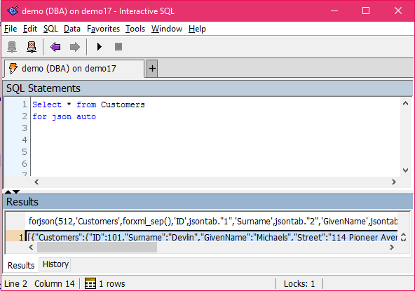The height and width of the screenshot is (291, 415).
Task: Open the Help menu
Action: [197, 29]
